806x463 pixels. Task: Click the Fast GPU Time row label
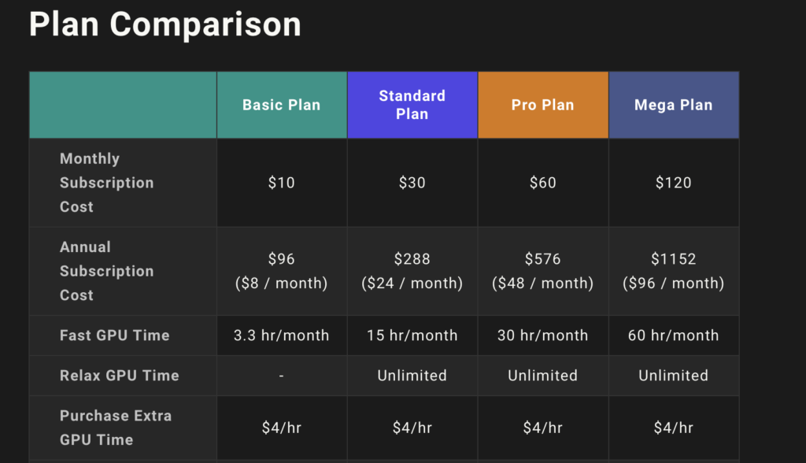tap(115, 335)
